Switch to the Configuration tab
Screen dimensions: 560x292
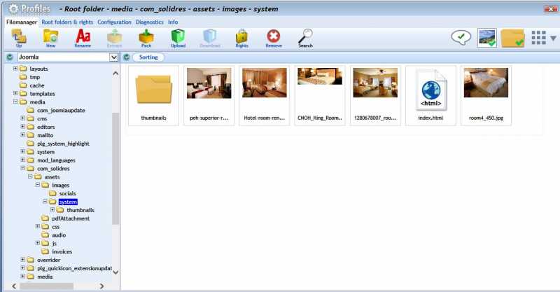(x=114, y=22)
